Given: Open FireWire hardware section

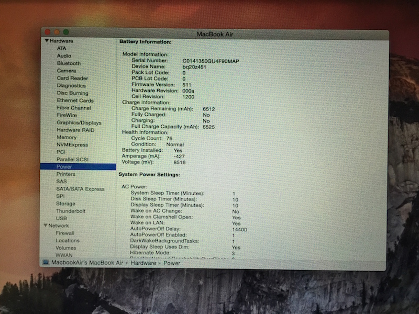Looking at the screenshot, I should [x=67, y=115].
